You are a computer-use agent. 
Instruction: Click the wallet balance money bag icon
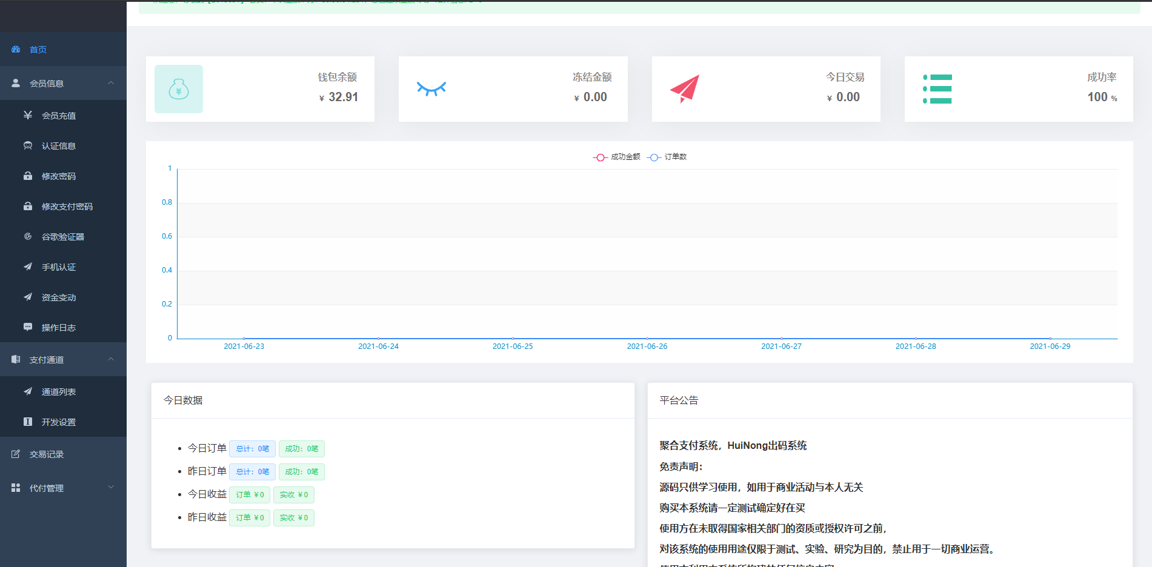click(x=178, y=89)
